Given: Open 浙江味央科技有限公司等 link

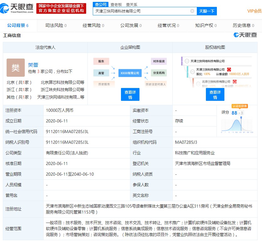Looking at the screenshot, I should tap(62, 90).
